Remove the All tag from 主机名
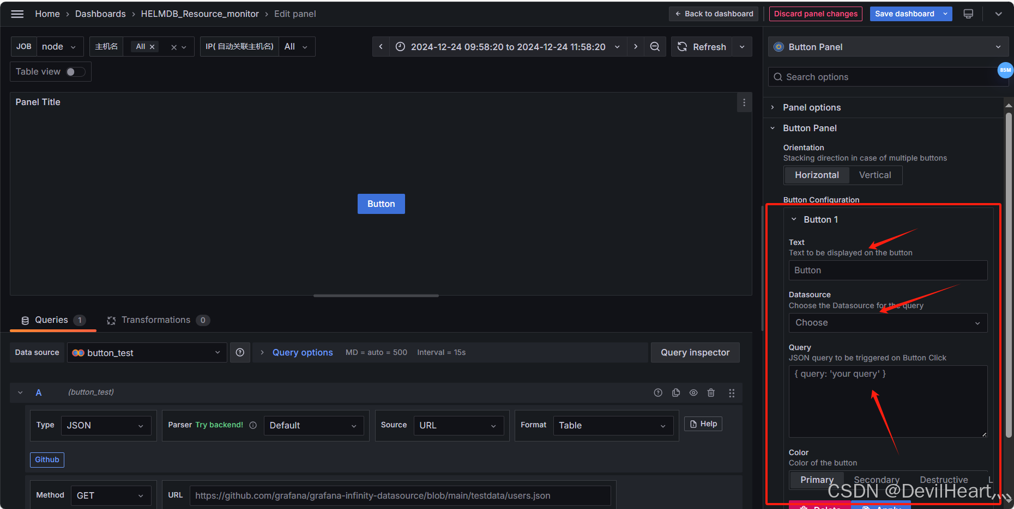Viewport: 1014px width, 509px height. pyautogui.click(x=152, y=47)
